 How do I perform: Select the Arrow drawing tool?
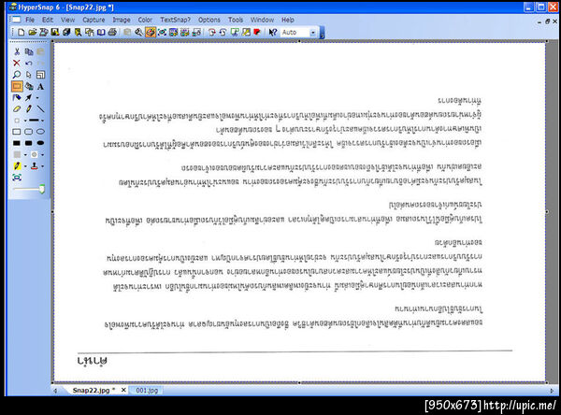tap(29, 97)
